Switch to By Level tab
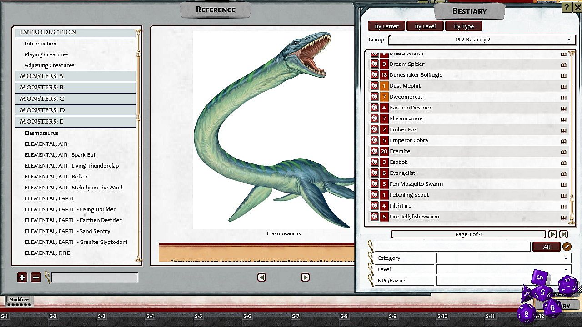 425,26
